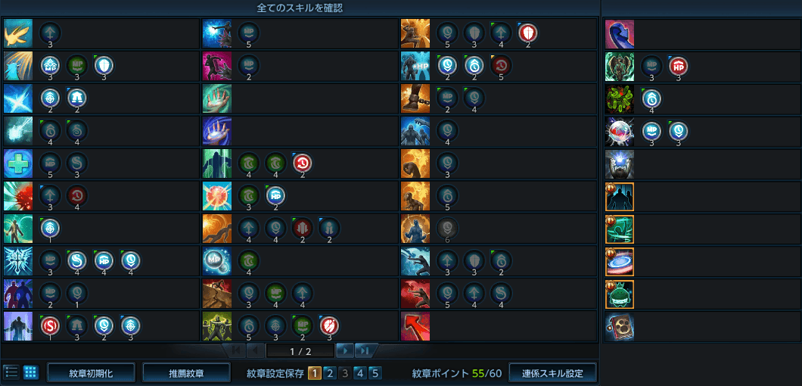802x386 pixels.
Task: Click the book with speaker skill icon
Action: (620, 327)
